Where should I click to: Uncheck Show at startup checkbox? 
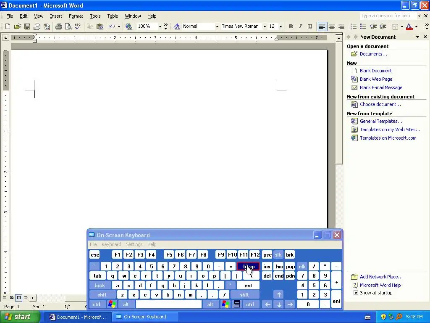pos(356,293)
